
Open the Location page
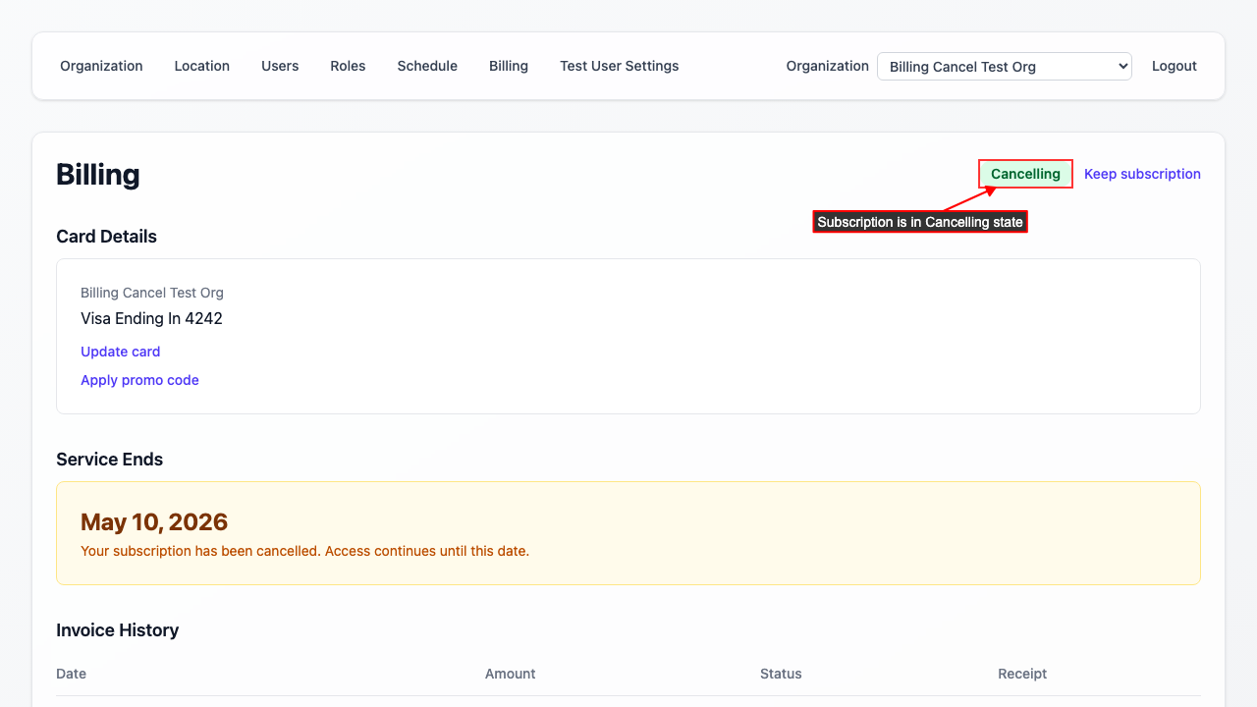[x=201, y=66]
